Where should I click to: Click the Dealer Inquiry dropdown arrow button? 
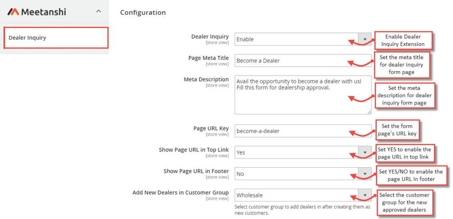click(x=365, y=39)
